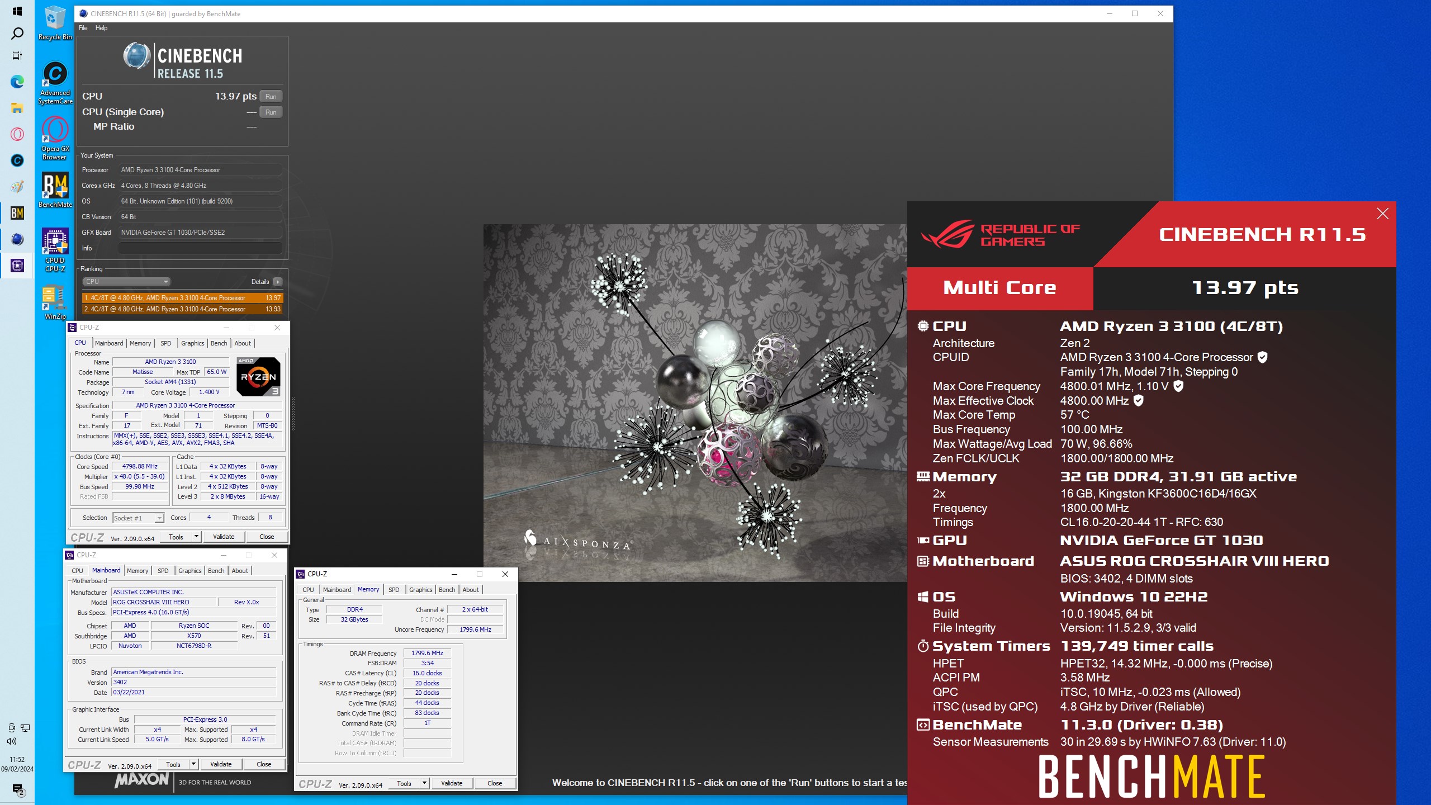Open the notification center icon
This screenshot has height=805, width=1431.
tap(18, 789)
